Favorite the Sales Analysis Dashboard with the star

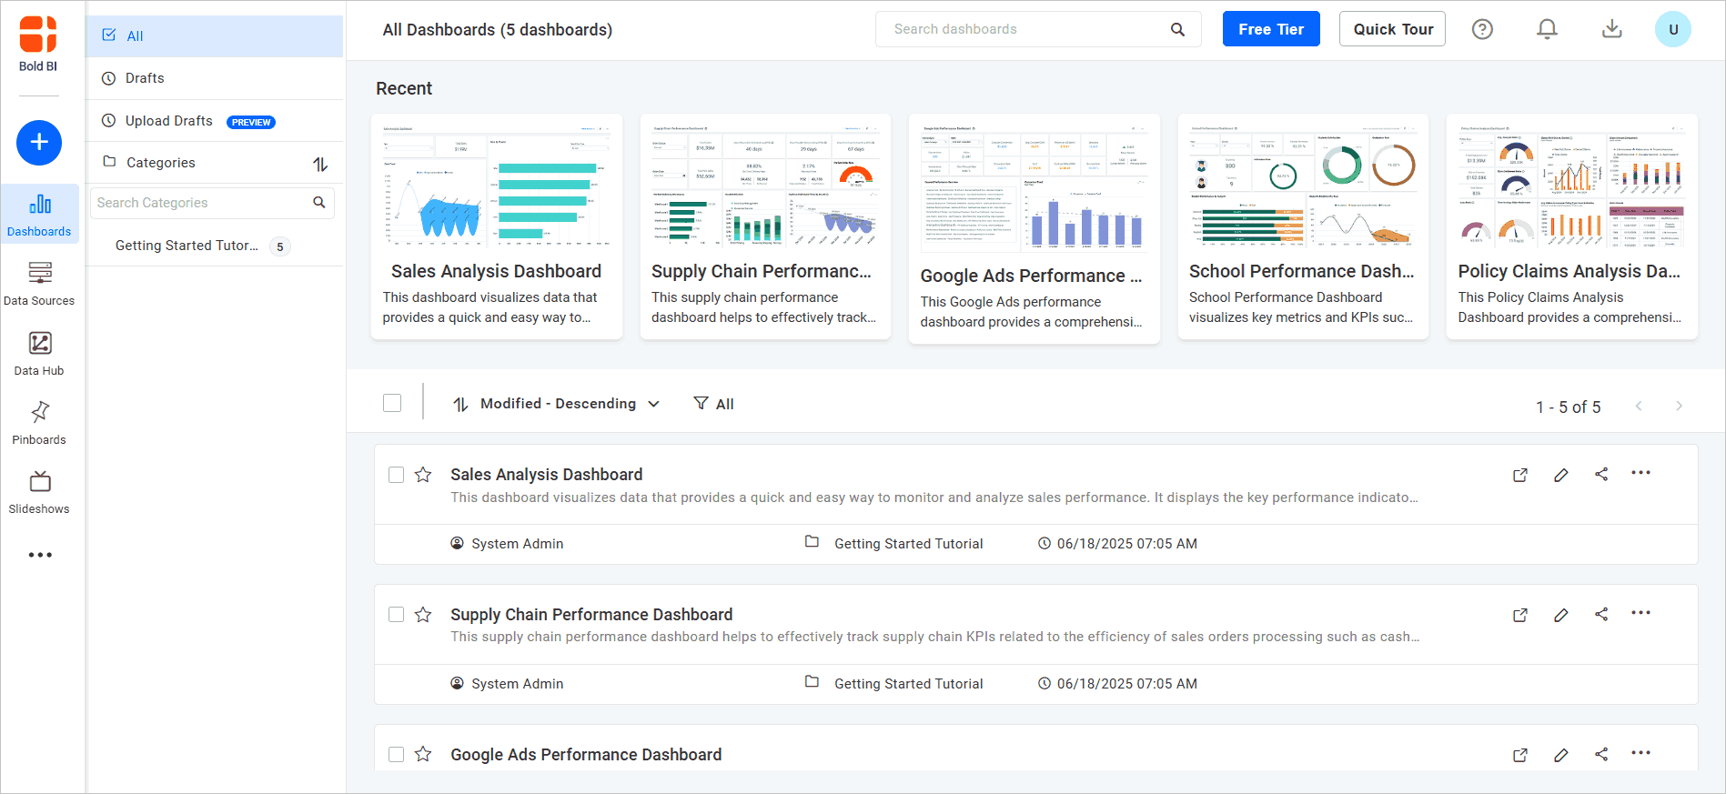(423, 475)
